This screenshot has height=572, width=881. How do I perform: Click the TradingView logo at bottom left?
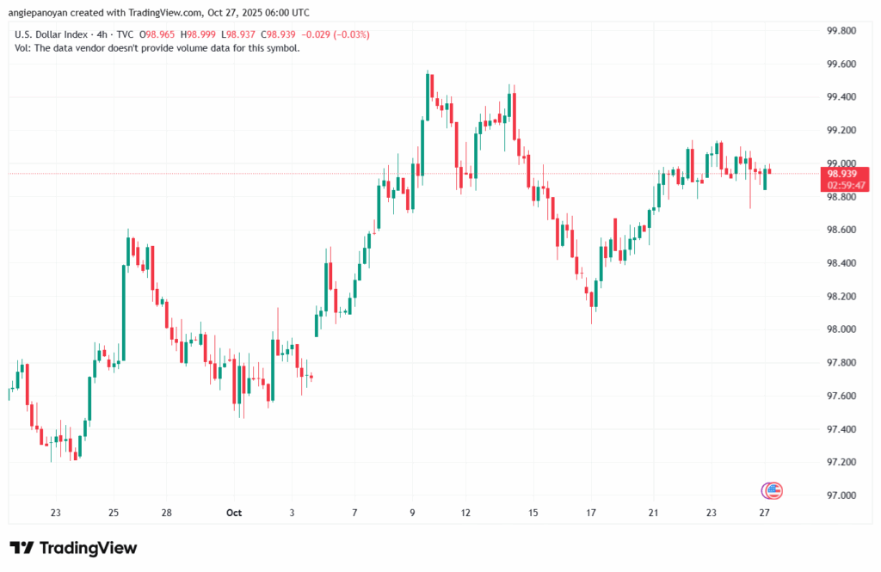click(73, 548)
